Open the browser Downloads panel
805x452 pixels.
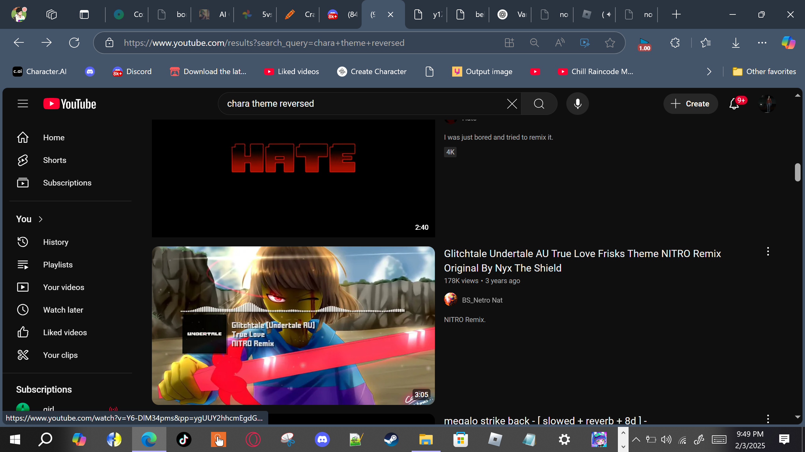(736, 43)
